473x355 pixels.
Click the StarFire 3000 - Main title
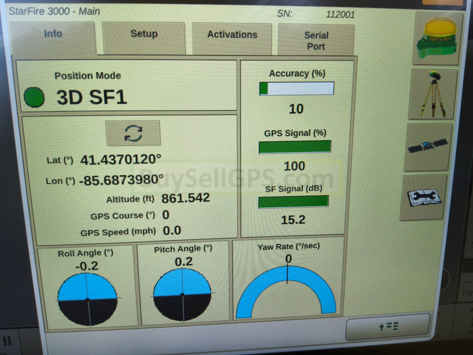(55, 11)
